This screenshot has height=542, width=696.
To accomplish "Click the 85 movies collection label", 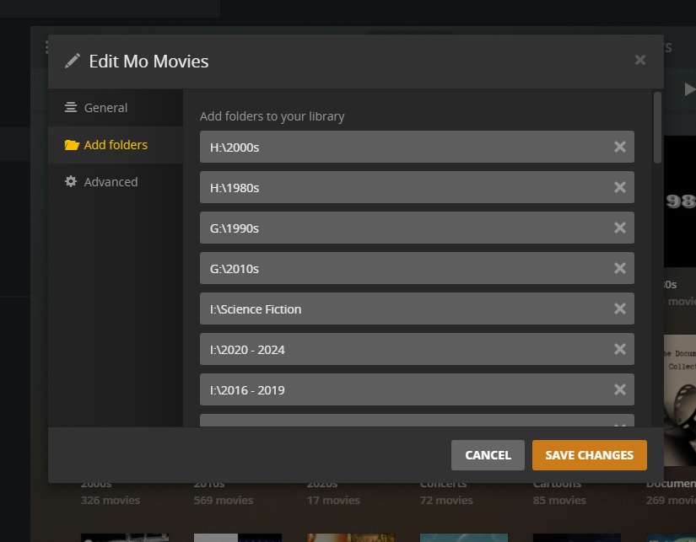I will tap(559, 501).
